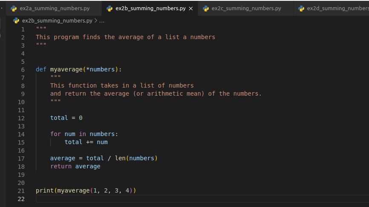Click '*numbers' parameter on line 6
Viewport: 369px width, 207px height.
100,69
